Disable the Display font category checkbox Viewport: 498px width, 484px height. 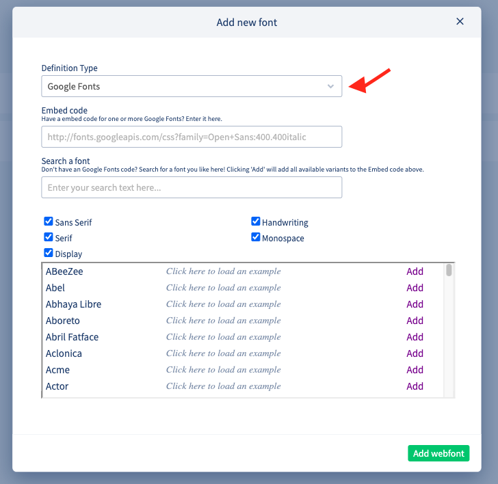click(49, 253)
